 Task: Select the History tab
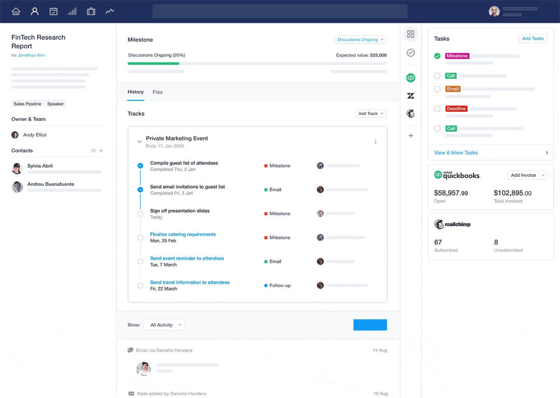coord(135,92)
